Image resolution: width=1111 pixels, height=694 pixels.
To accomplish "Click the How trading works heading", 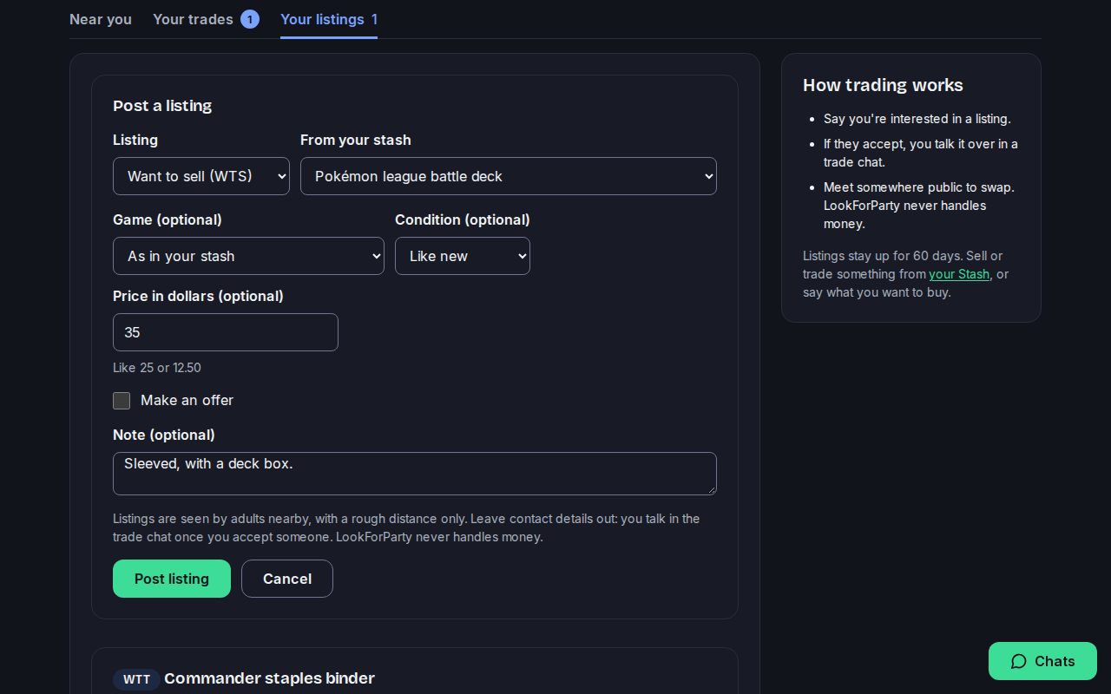I will [883, 85].
